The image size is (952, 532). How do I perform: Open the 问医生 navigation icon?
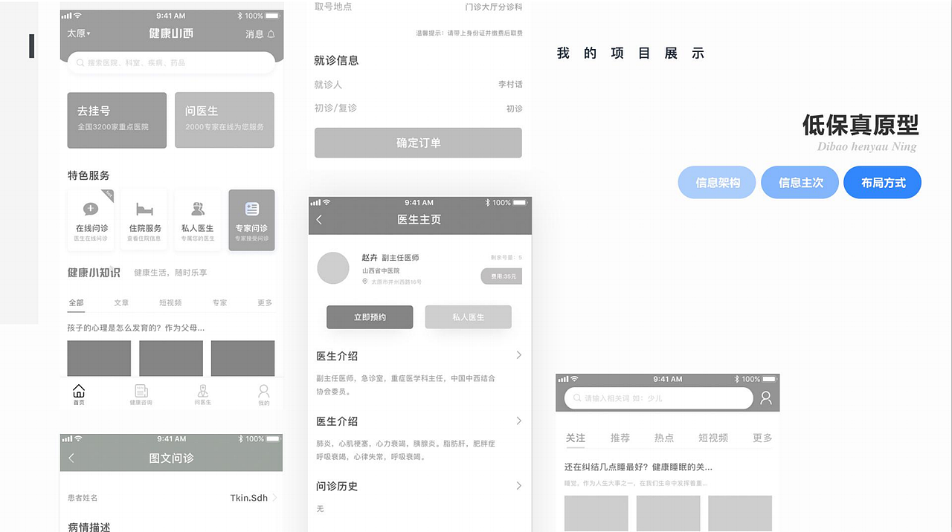coord(202,393)
